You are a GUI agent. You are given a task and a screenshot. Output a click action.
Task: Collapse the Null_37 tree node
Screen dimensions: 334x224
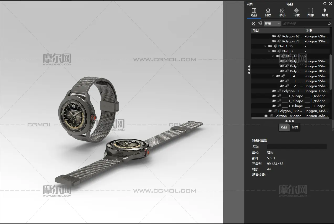coord(269,51)
